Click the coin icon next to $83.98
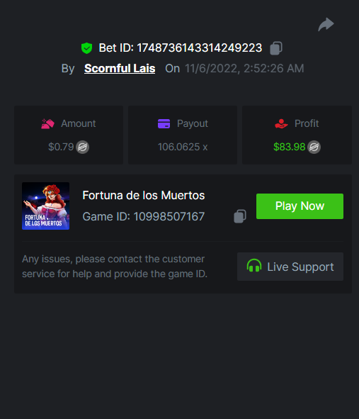The height and width of the screenshot is (419, 359). 314,147
